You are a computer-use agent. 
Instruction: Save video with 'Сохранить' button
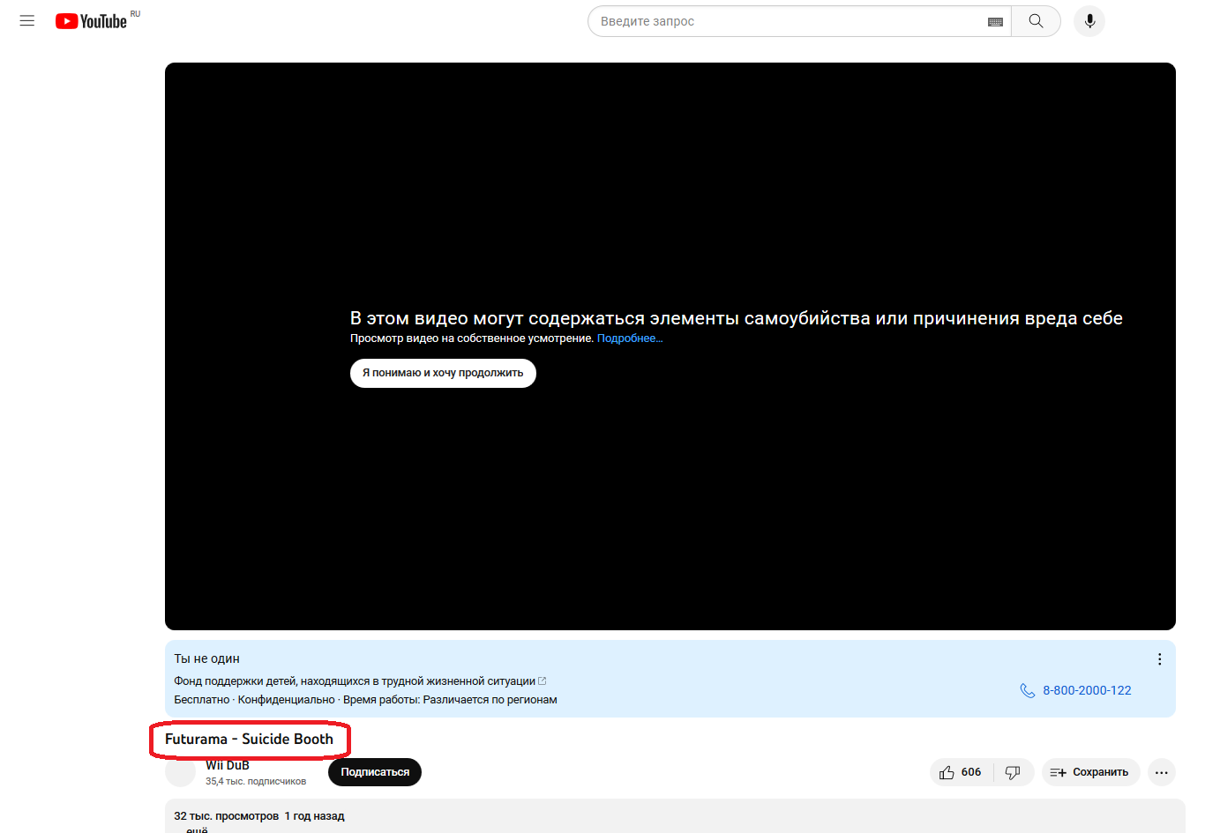(x=1090, y=772)
